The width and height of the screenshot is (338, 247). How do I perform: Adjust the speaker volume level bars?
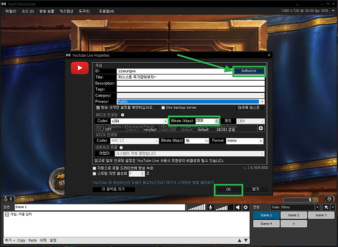(224, 208)
